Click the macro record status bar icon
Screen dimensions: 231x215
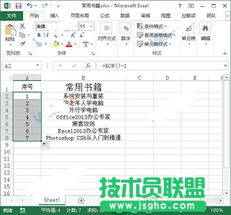tap(23, 210)
